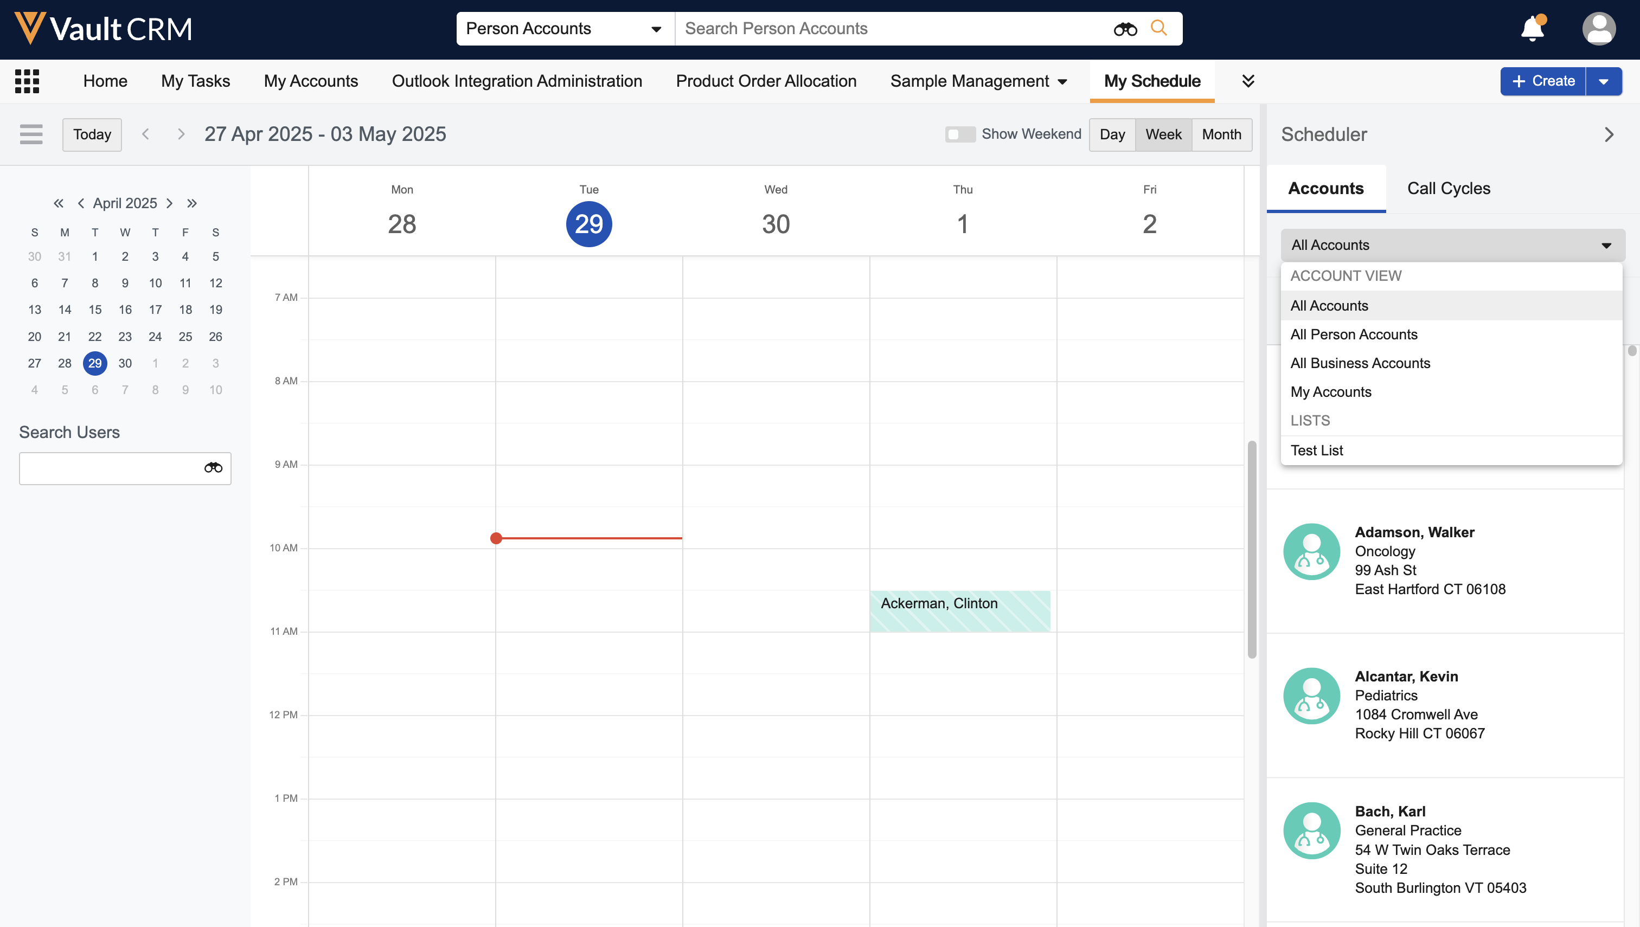Collapse the Scheduler panel arrow

[x=1610, y=134]
